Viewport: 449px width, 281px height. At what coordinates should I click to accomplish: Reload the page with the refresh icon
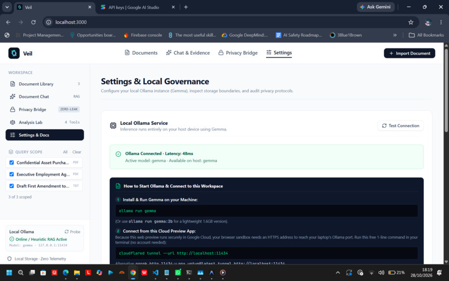33,22
